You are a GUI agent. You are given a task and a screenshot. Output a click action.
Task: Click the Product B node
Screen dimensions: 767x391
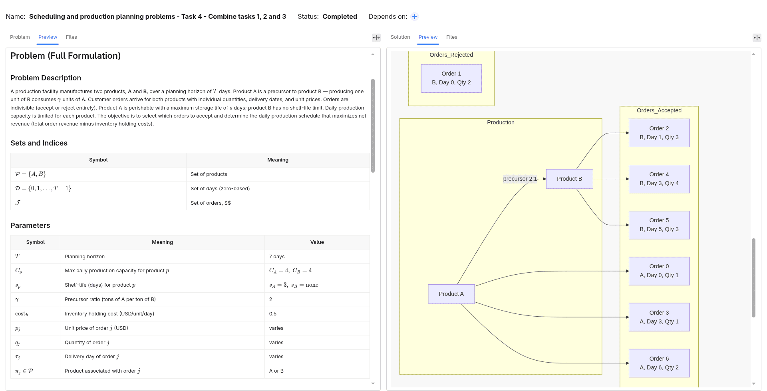(569, 179)
